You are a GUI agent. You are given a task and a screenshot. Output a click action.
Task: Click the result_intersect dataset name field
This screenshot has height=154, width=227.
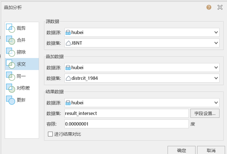[x=127, y=113]
